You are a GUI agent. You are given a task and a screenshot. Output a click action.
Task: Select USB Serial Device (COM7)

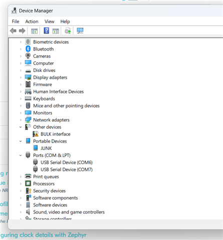pyautogui.click(x=67, y=169)
